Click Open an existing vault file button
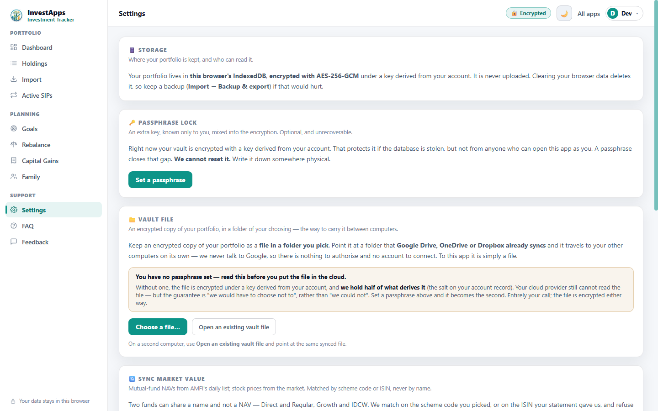658x411 pixels. point(234,327)
